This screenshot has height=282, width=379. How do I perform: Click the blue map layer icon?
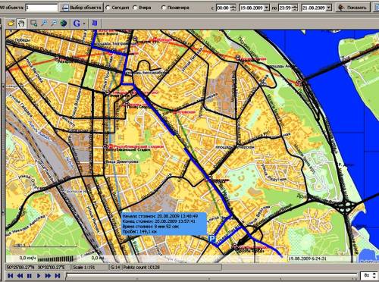(x=95, y=23)
